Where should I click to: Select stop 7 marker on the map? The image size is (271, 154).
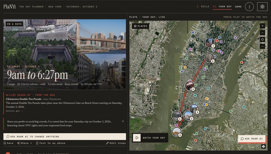(x=210, y=43)
